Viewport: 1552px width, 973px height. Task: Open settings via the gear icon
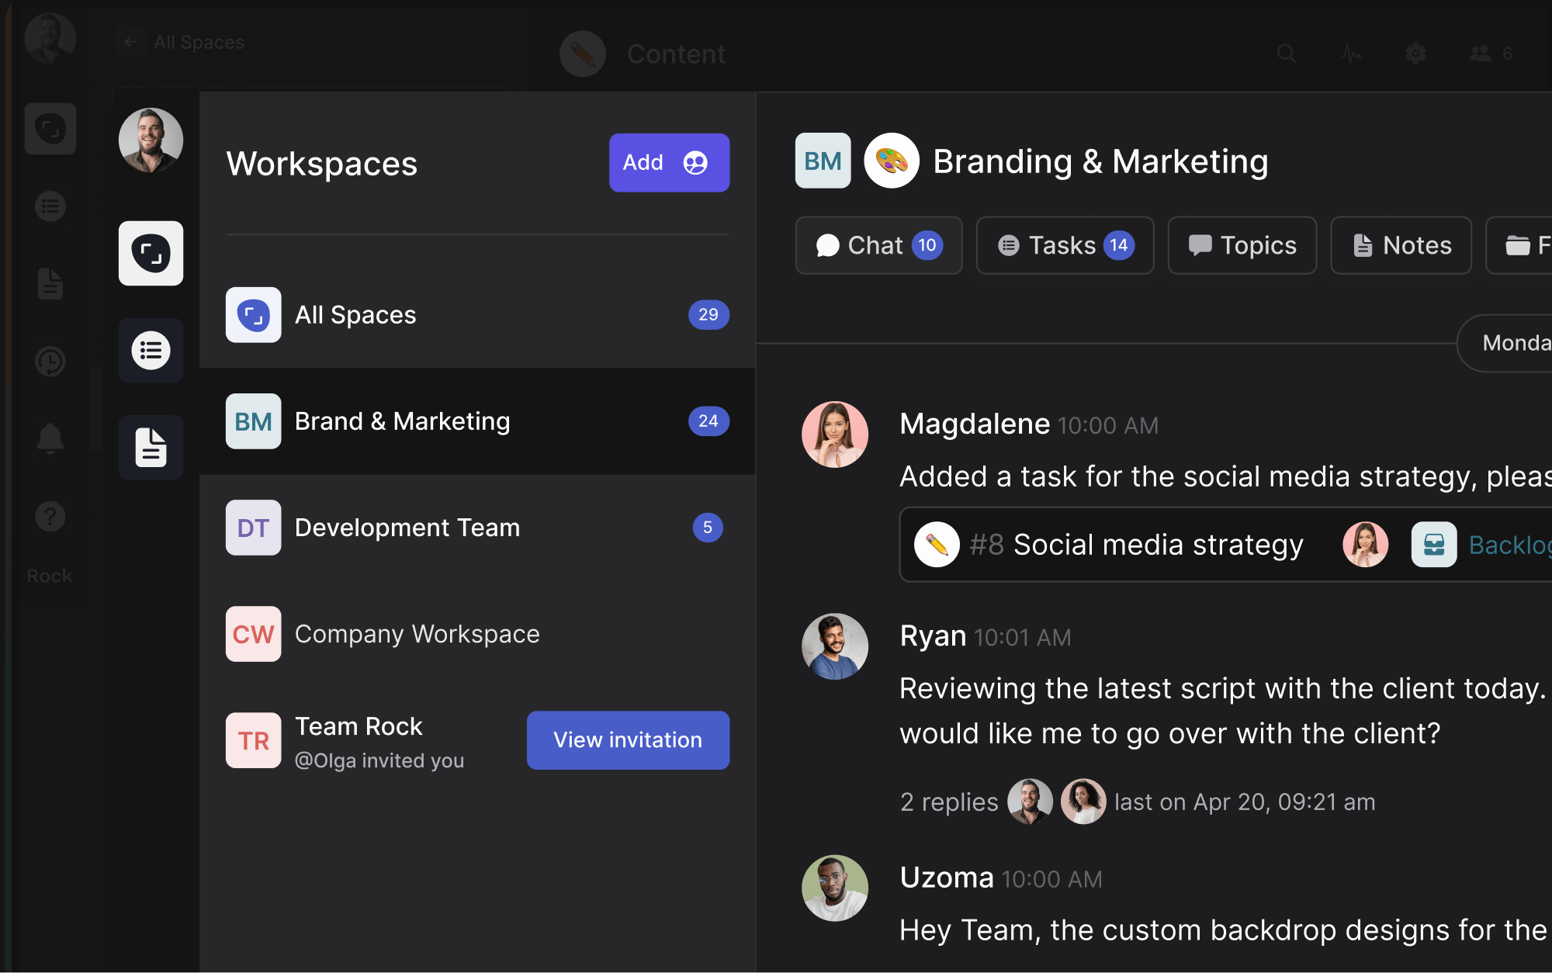(x=1415, y=54)
